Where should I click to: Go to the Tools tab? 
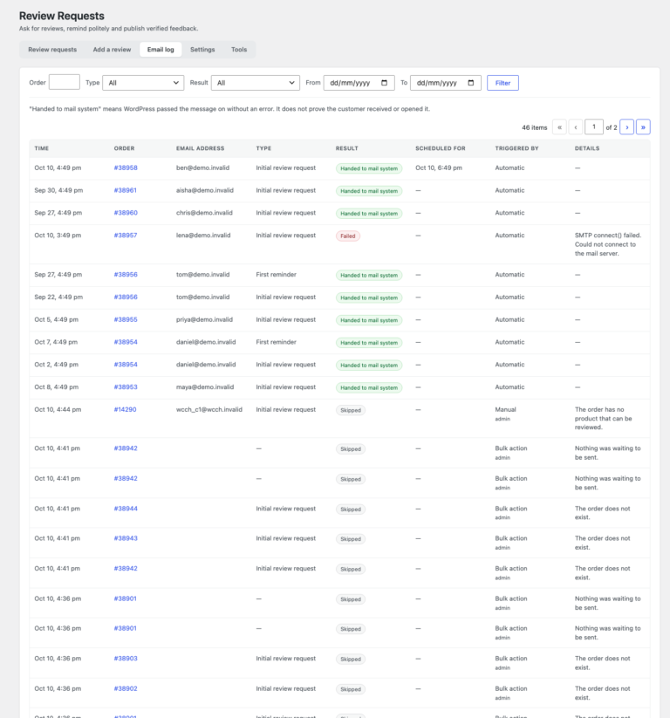[238, 50]
